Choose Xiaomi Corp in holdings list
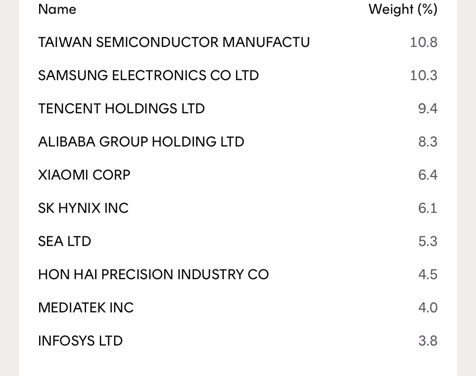Screen dimensions: 476x376 [x=84, y=175]
